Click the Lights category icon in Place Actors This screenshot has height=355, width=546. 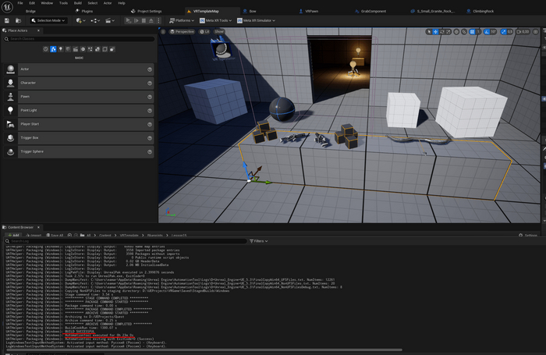click(x=62, y=49)
